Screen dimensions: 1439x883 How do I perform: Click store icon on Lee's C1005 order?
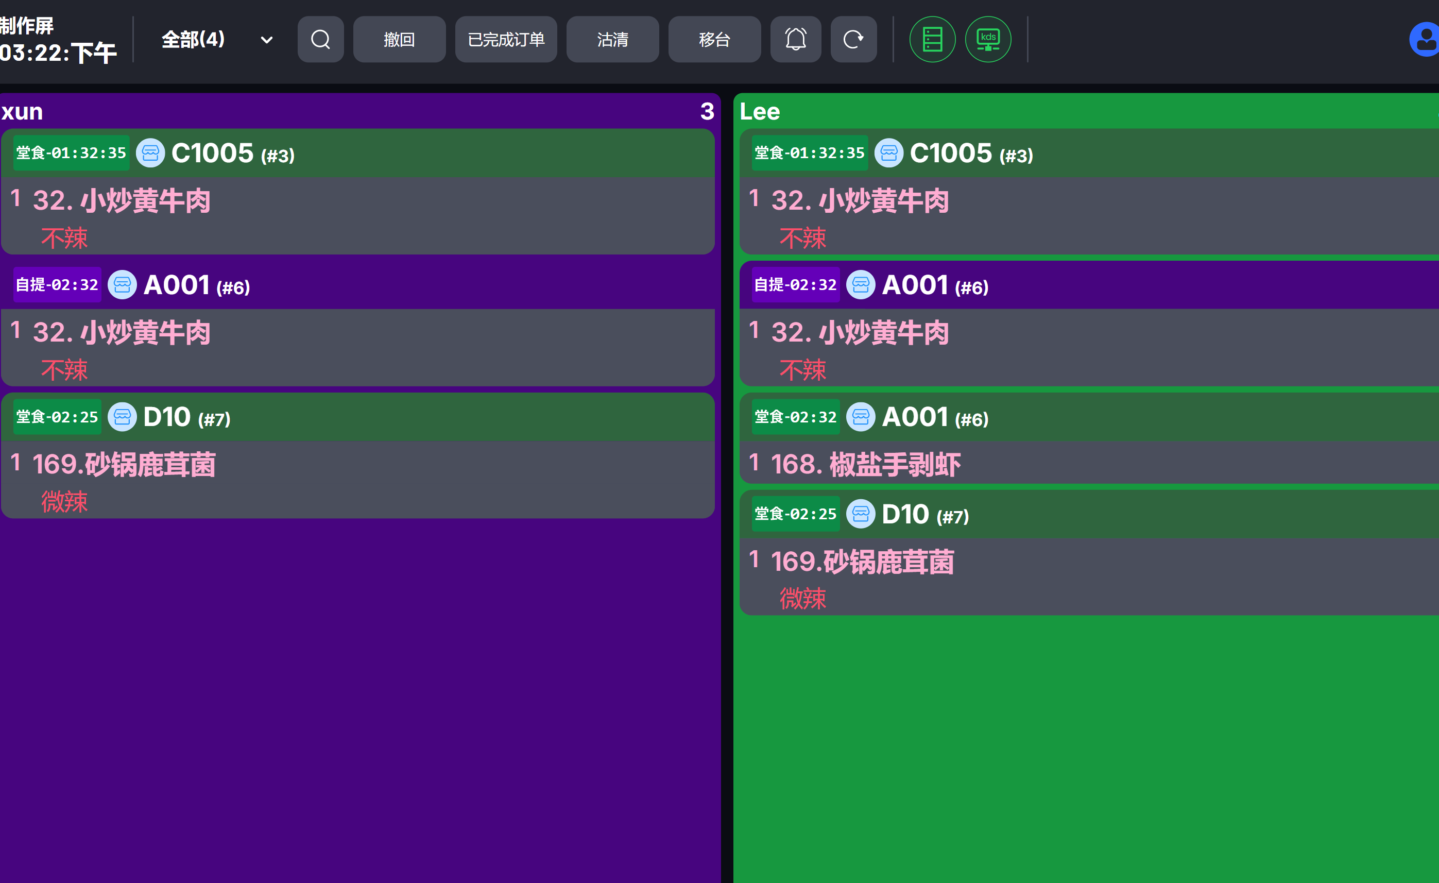click(x=889, y=153)
